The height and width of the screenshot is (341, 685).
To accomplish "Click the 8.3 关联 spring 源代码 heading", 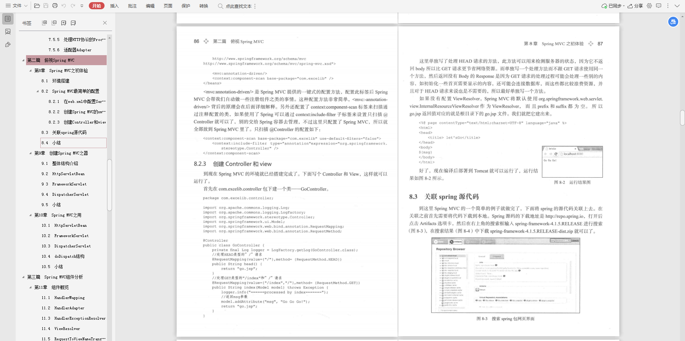I will [444, 196].
